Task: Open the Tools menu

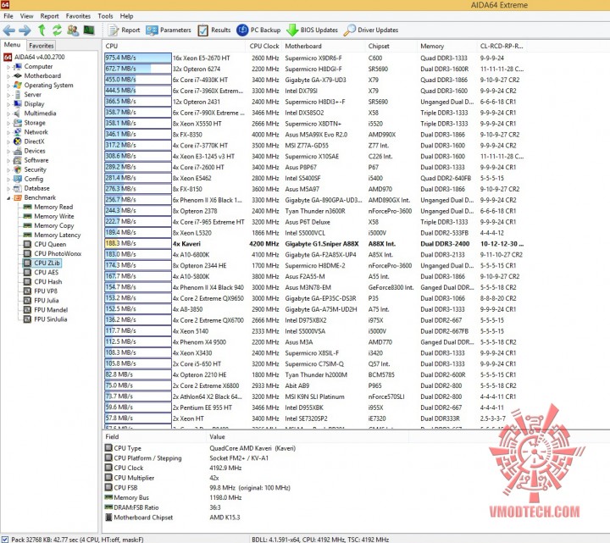Action: [x=105, y=16]
